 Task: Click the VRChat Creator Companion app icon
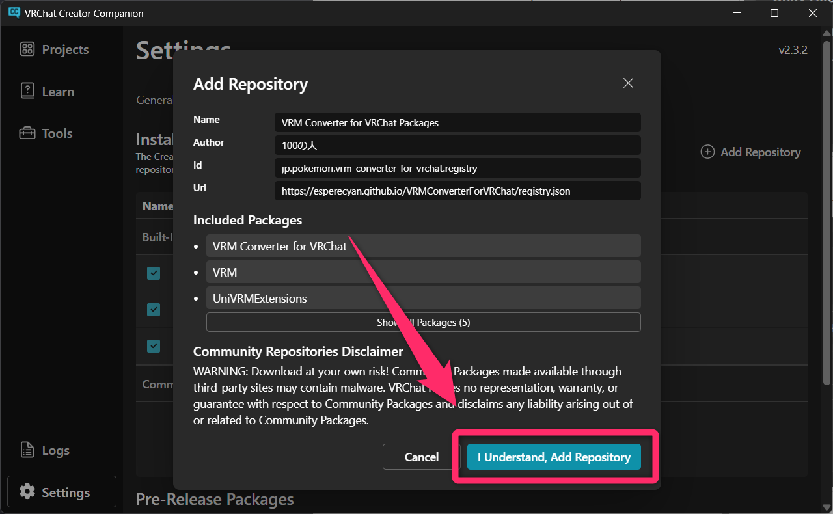click(14, 13)
